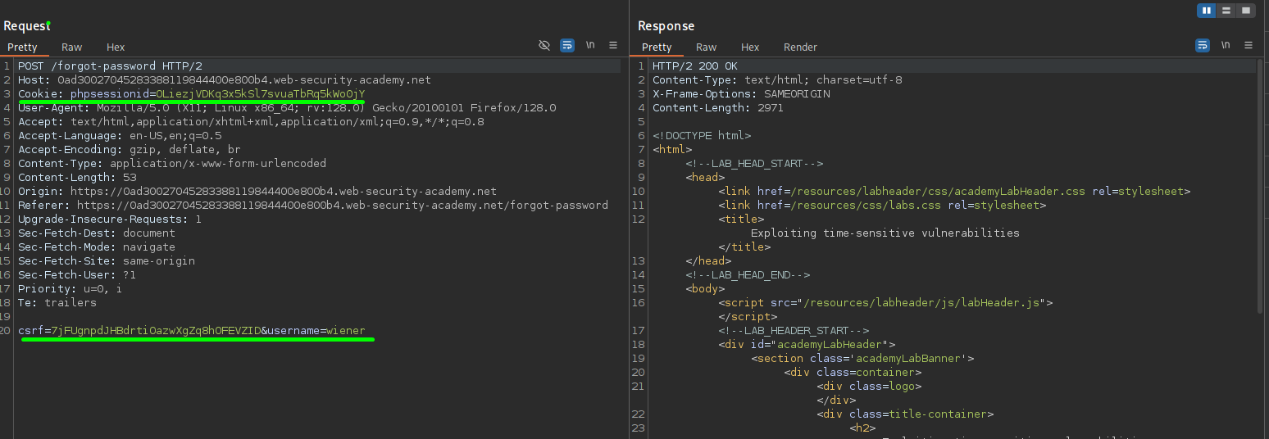The width and height of the screenshot is (1269, 439).
Task: Open Pretty tab in Request panel
Action: [23, 48]
